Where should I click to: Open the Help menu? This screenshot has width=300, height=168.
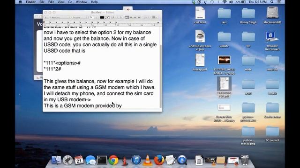(x=94, y=2)
